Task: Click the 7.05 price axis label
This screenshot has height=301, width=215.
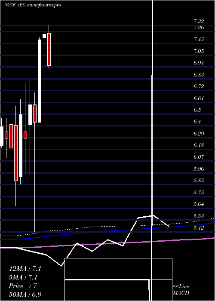Action: coord(199,51)
